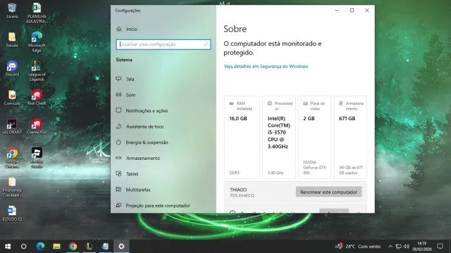Click the THIAGO computer name text

238,189
